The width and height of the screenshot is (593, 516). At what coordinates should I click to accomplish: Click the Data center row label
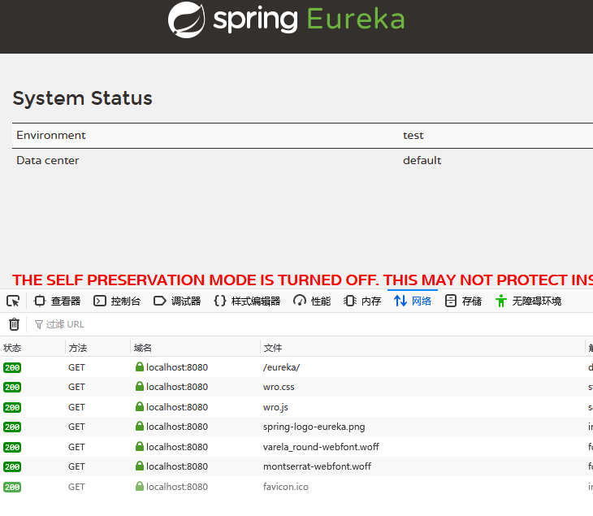coord(48,160)
